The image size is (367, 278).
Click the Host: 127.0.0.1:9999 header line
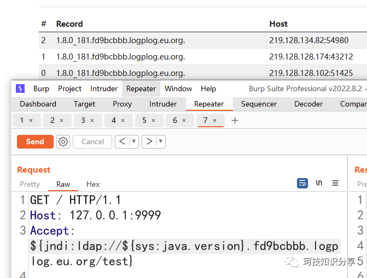coord(96,215)
